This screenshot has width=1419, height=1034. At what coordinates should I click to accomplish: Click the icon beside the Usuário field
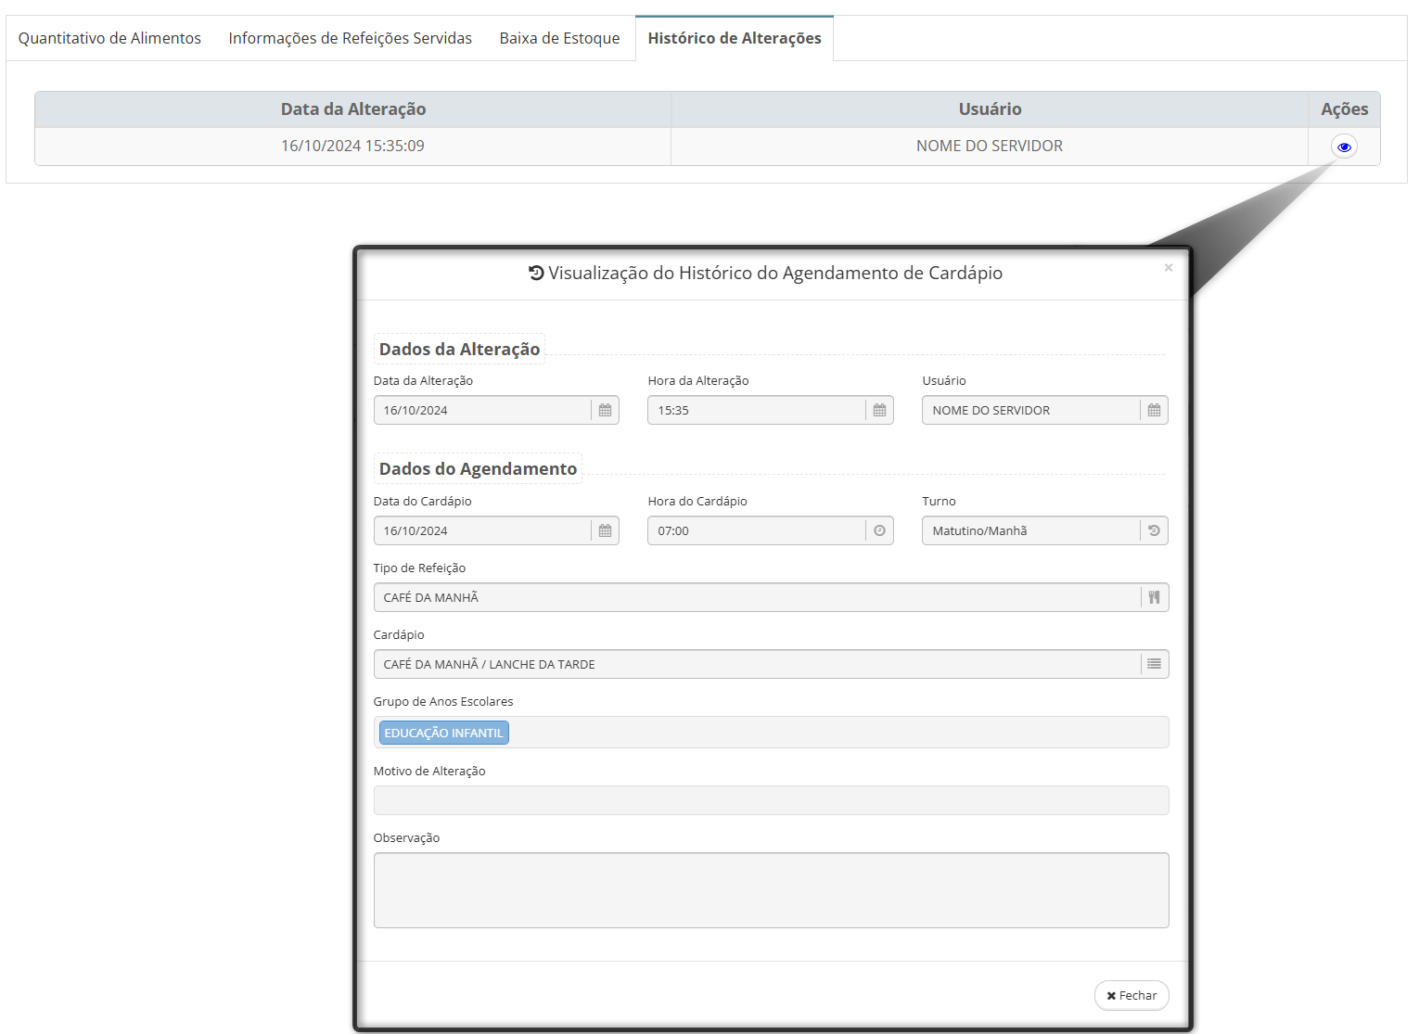click(x=1155, y=410)
